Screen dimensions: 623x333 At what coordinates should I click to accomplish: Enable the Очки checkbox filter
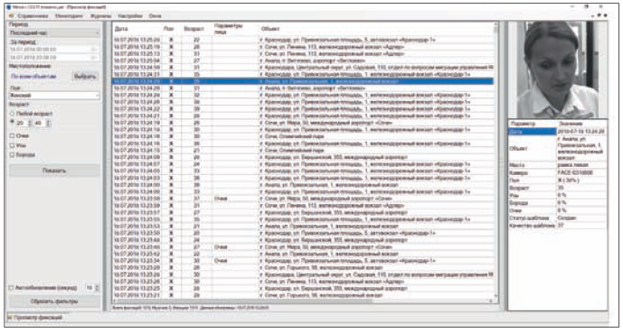[x=13, y=136]
